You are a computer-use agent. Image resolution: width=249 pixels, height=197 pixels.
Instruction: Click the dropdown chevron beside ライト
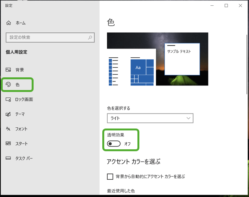pyautogui.click(x=188, y=118)
